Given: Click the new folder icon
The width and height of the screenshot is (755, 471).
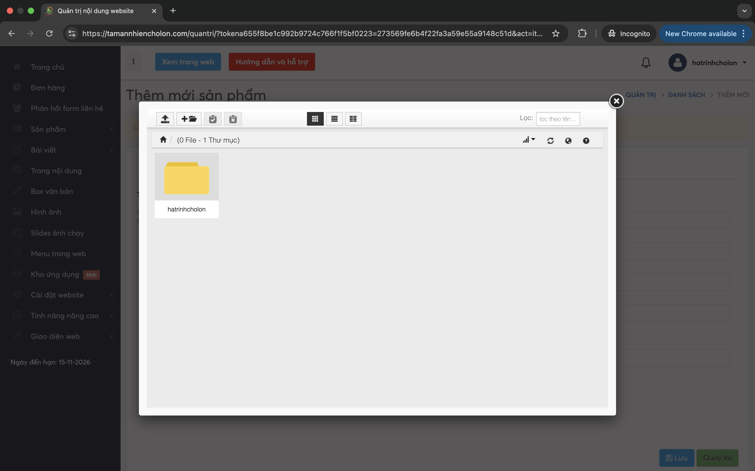Looking at the screenshot, I should 189,119.
